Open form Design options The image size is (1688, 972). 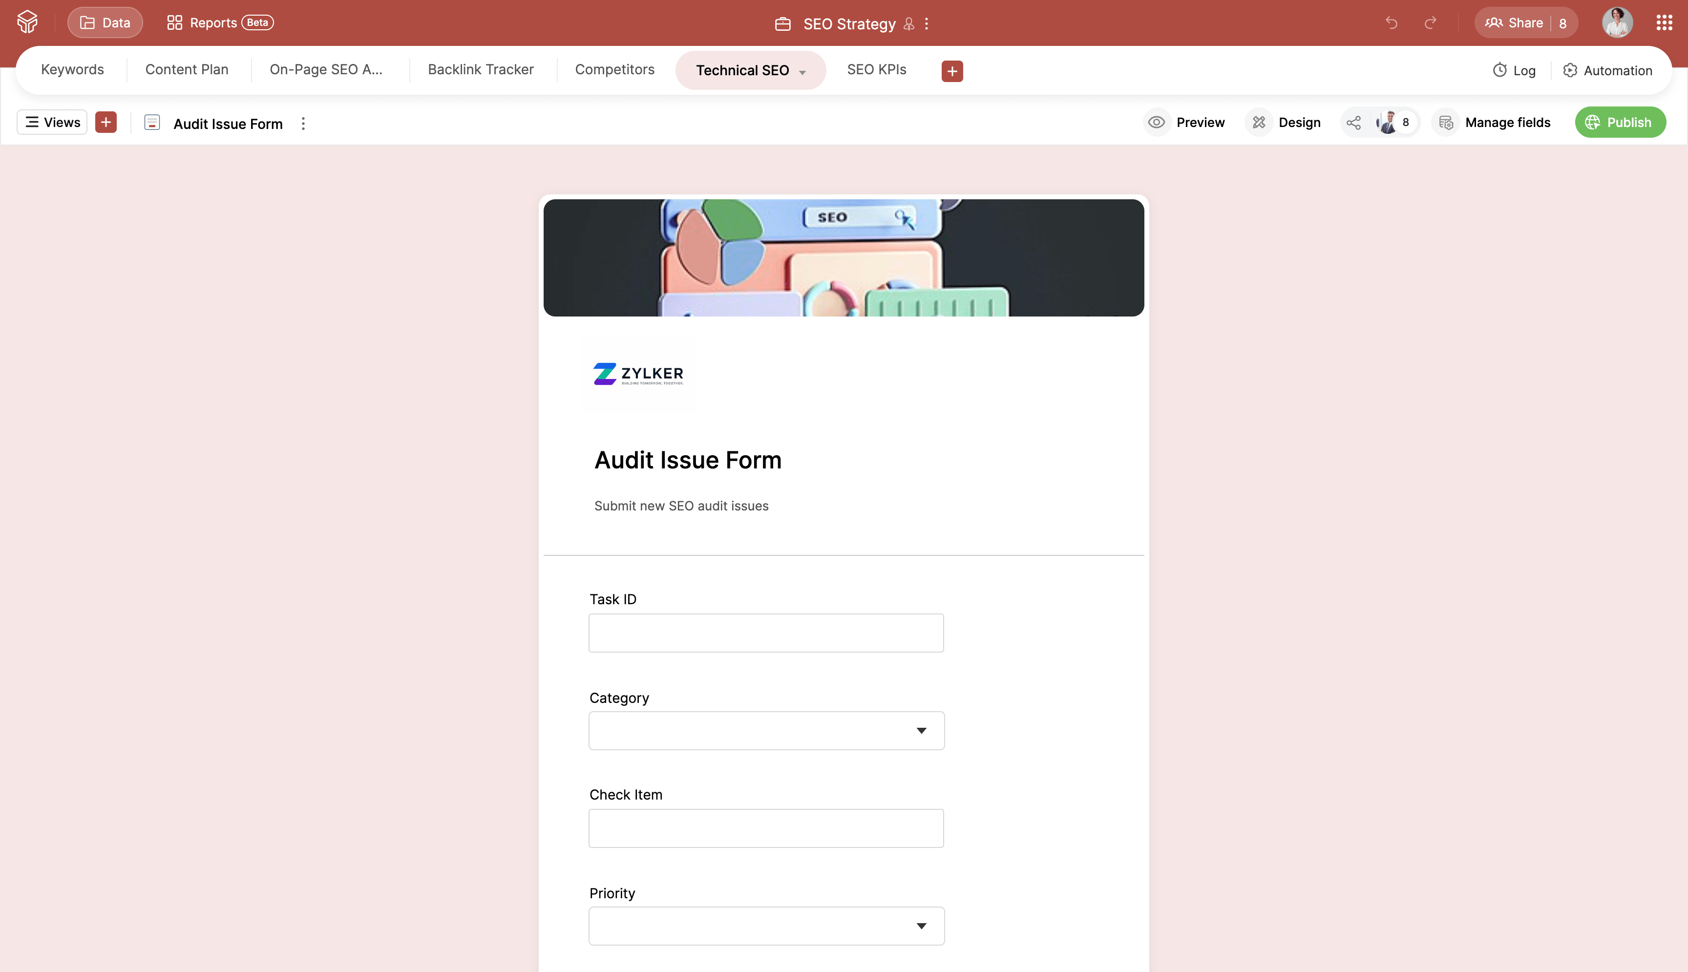[1284, 122]
